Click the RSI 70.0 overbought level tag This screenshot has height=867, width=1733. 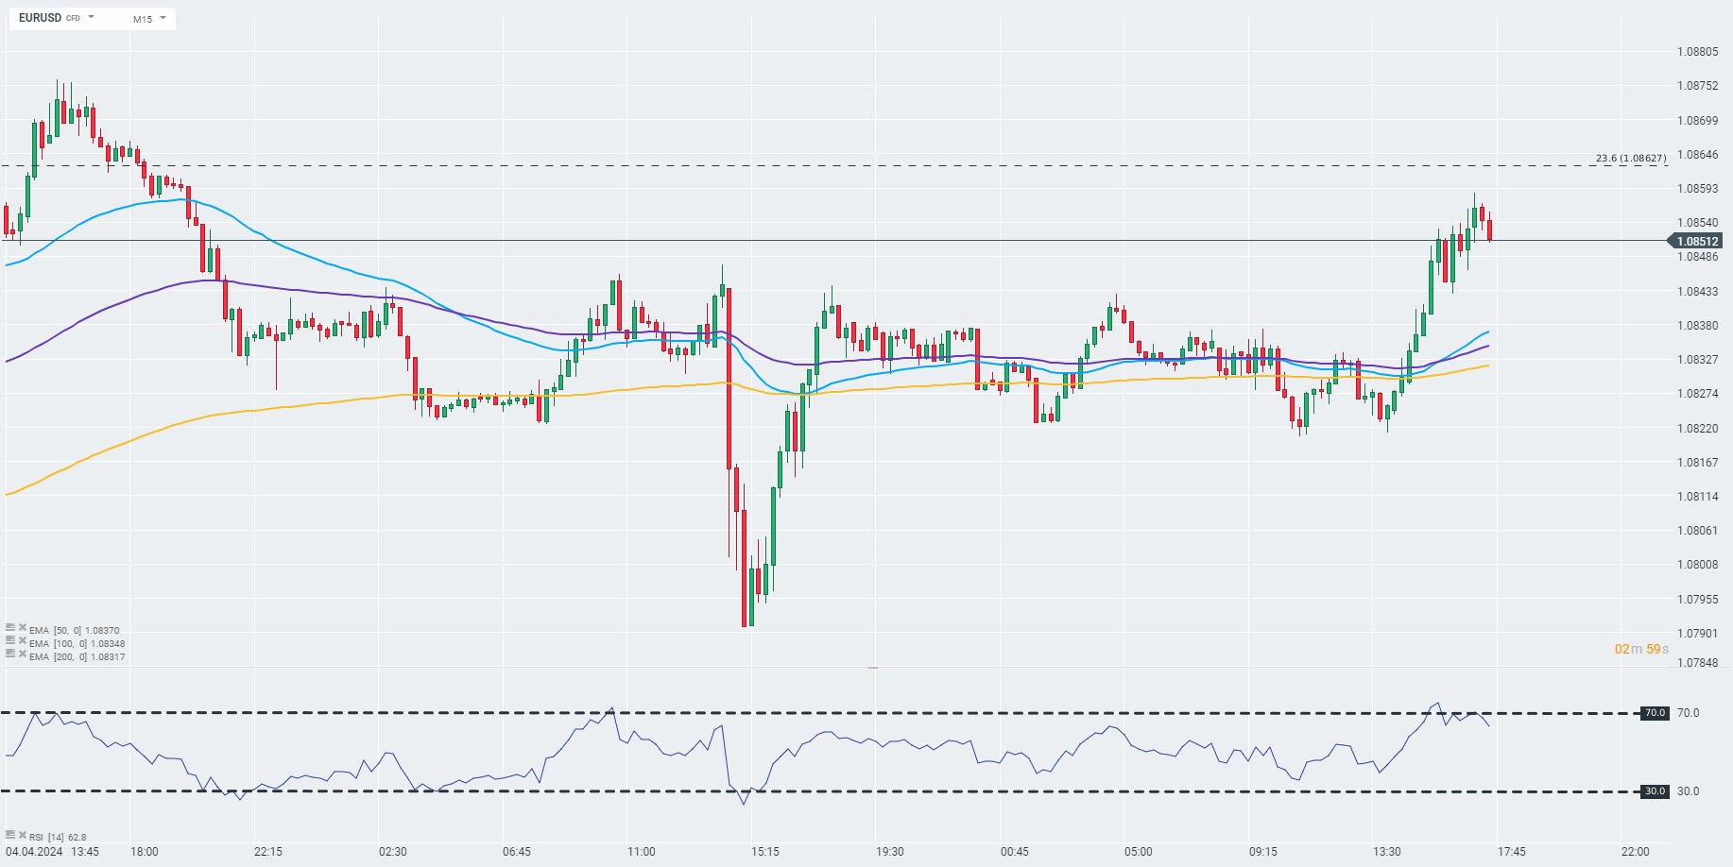coord(1655,713)
